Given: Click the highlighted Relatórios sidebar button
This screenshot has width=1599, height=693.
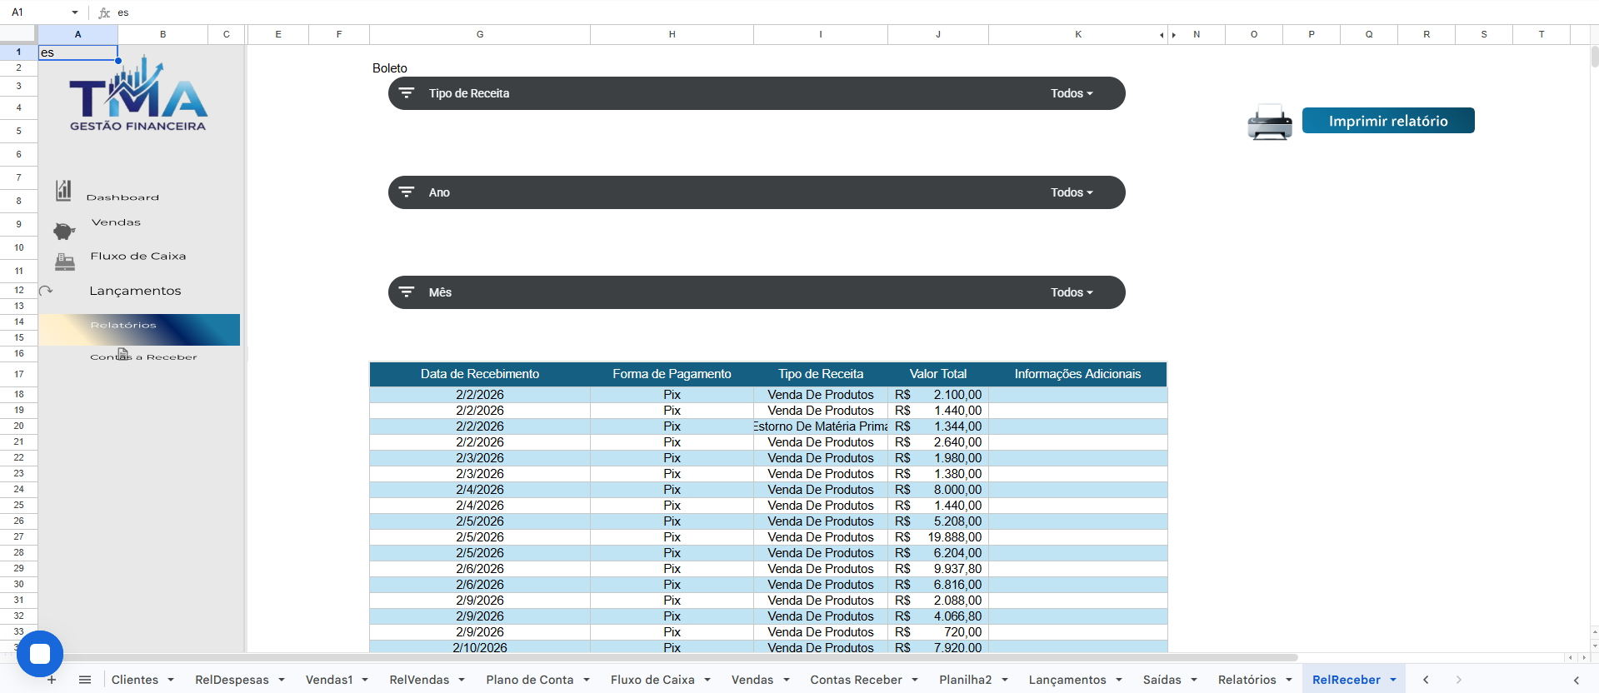Looking at the screenshot, I should coord(139,330).
